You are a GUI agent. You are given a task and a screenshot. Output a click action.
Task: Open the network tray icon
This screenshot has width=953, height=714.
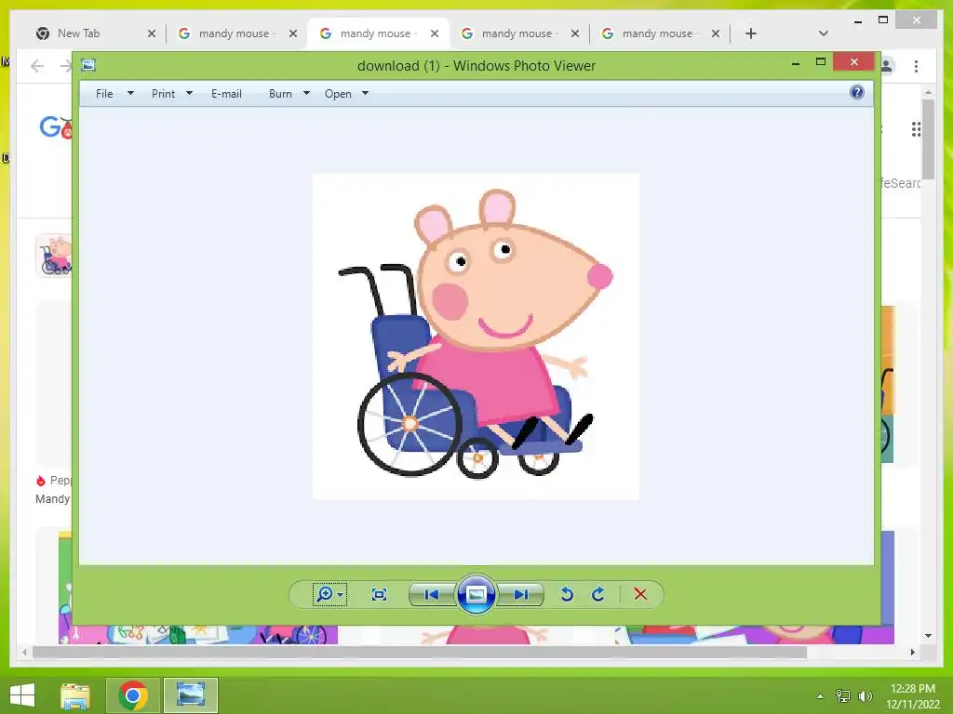click(842, 695)
